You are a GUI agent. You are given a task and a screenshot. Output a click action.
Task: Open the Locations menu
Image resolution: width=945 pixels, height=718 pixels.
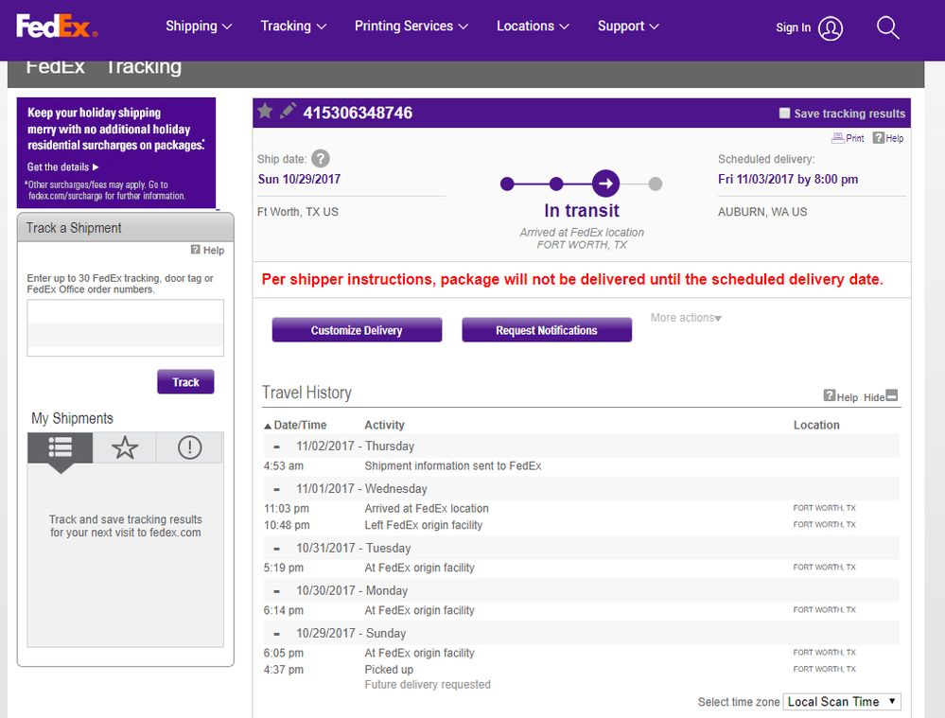coord(533,26)
